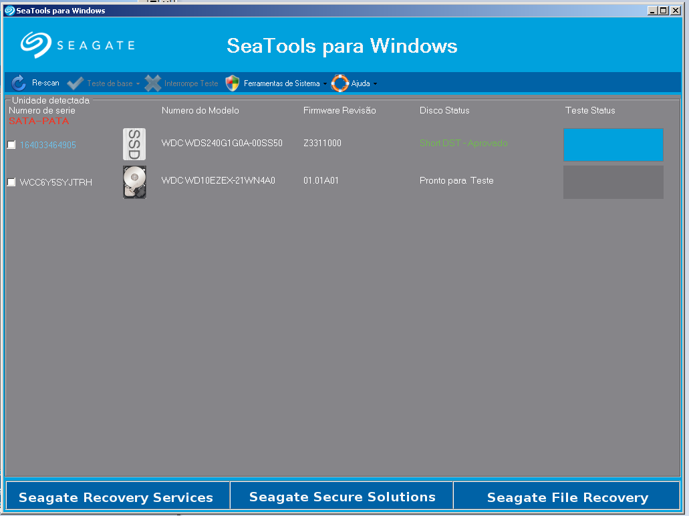
Task: Check the box for drive 164033464905
Action: (x=12, y=145)
